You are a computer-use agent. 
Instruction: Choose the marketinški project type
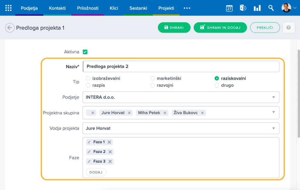[x=152, y=79]
